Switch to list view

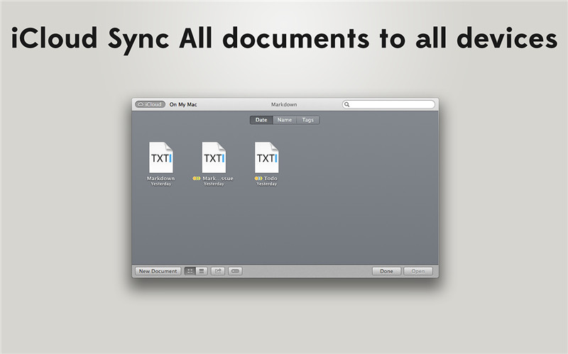coord(202,271)
